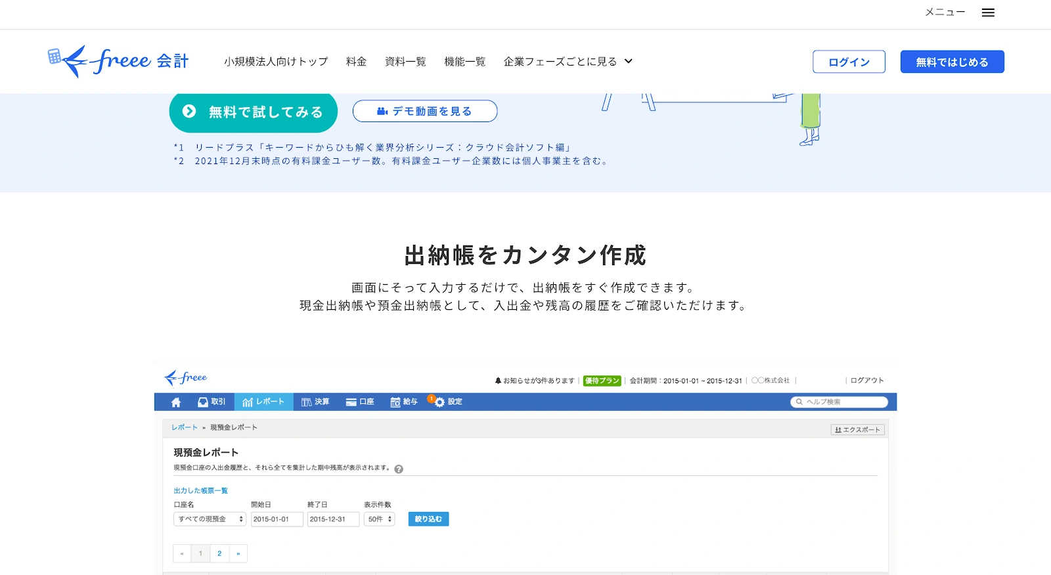Open すべての現預金 account dropdown
This screenshot has width=1051, height=575.
click(x=210, y=519)
